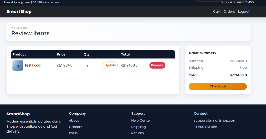The image size is (266, 139).
Task: Click the Subtotal amount 2468.0
Action: (238, 61)
